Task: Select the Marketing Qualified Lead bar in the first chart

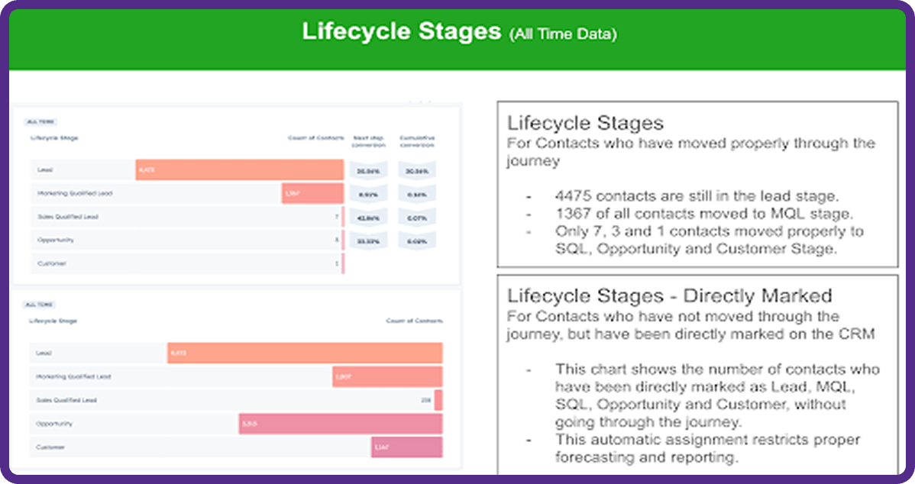Action: click(x=313, y=193)
